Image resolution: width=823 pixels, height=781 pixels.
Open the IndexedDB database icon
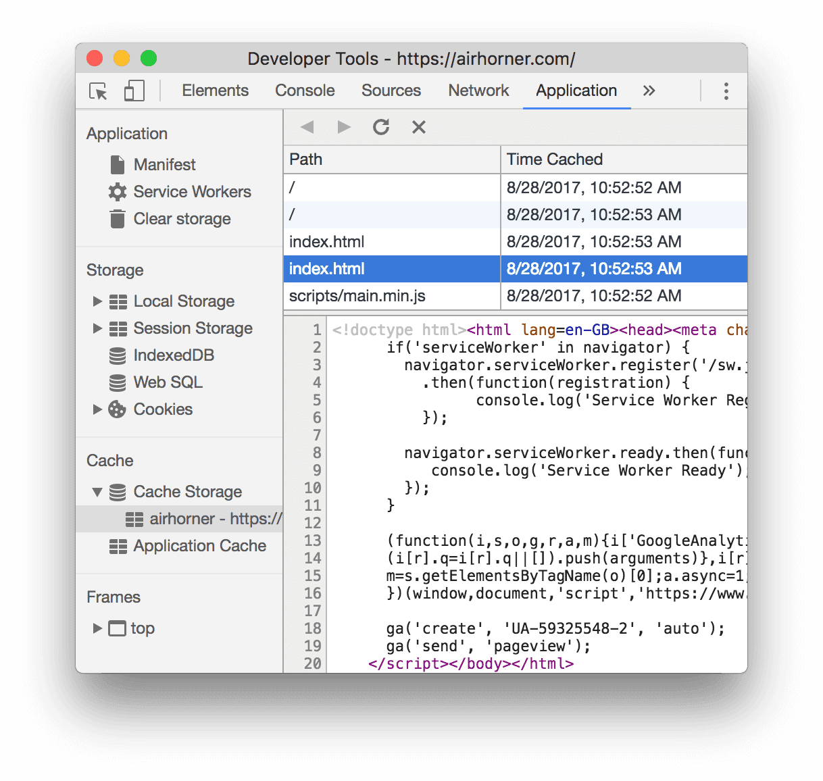116,355
